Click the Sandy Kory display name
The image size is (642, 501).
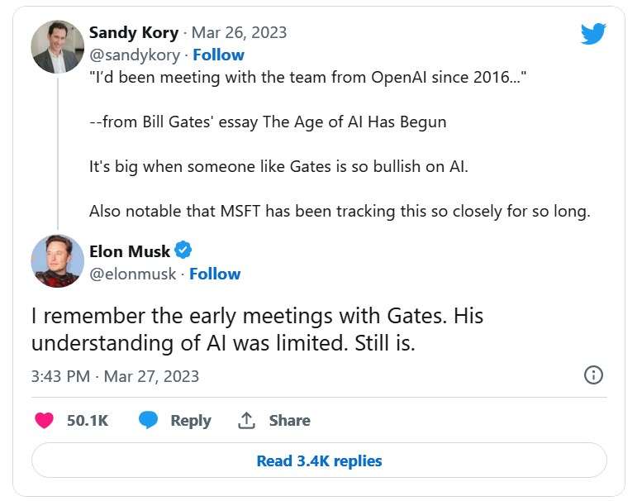133,33
